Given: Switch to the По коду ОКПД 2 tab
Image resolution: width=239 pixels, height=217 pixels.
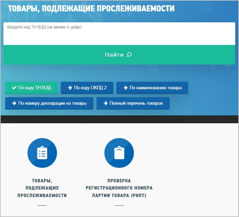Looking at the screenshot, I should [x=87, y=88].
